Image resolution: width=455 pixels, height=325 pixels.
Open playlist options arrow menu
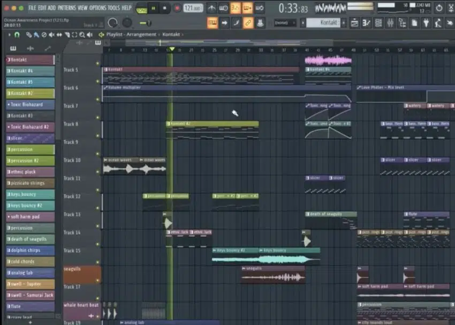click(x=9, y=35)
